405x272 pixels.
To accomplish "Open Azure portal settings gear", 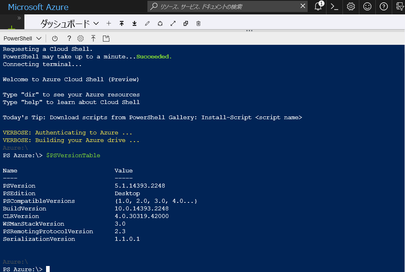I will click(x=351, y=7).
